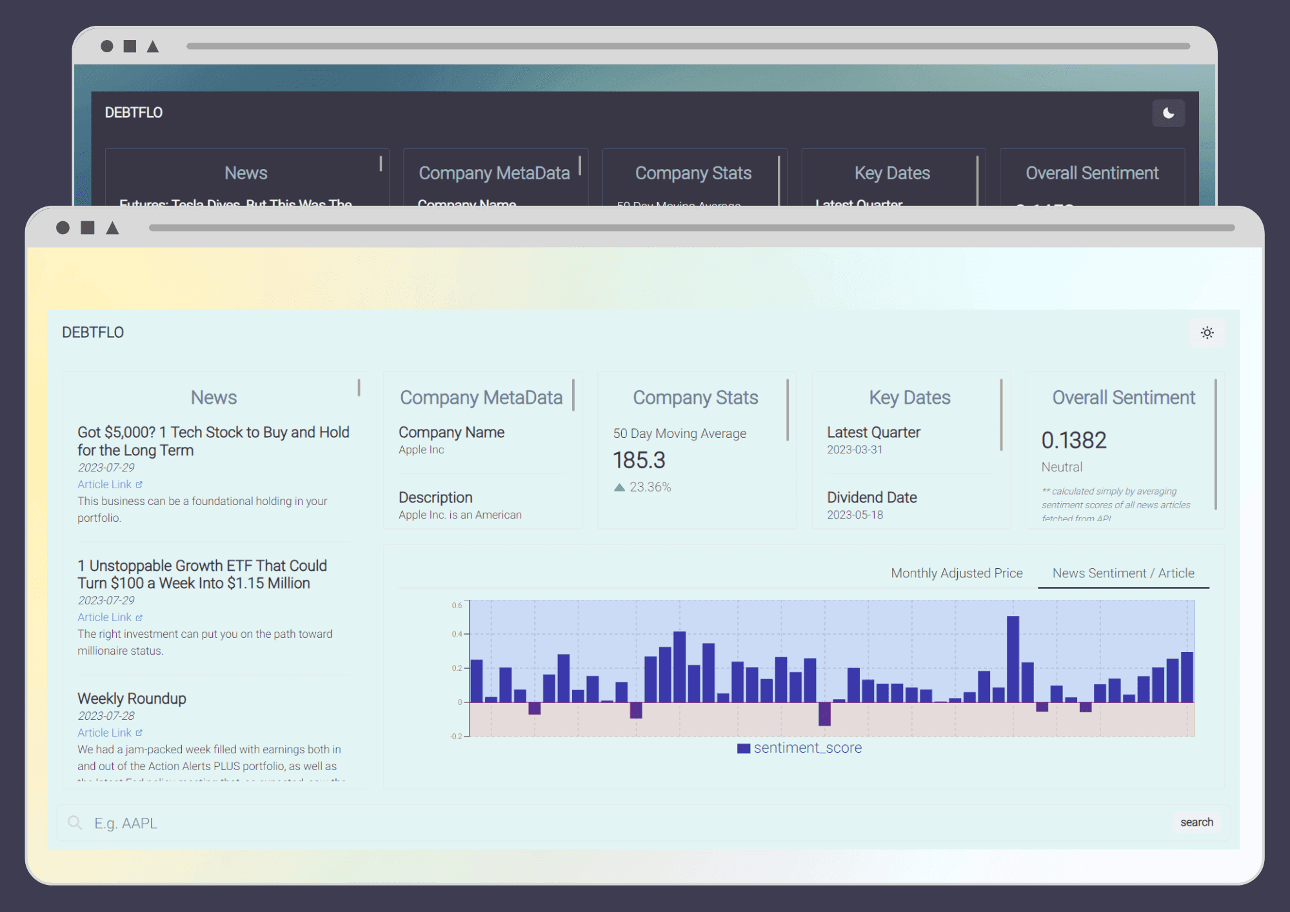Click the 'Company MetaData' heading in front window
The image size is (1290, 912).
481,397
